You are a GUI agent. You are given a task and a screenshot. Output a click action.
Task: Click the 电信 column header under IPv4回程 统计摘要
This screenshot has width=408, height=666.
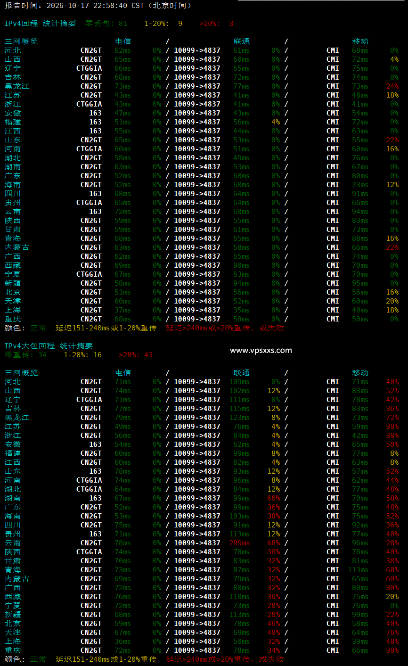click(123, 41)
